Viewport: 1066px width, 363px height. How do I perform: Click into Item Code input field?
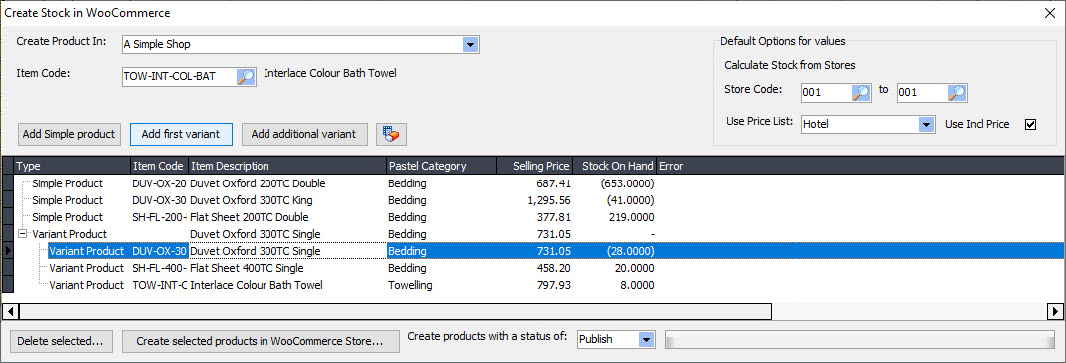[x=179, y=76]
